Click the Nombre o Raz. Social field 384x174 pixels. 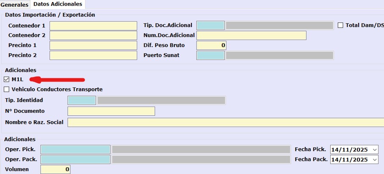[225, 122]
